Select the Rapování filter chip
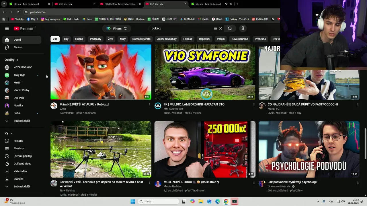 [x=204, y=39]
